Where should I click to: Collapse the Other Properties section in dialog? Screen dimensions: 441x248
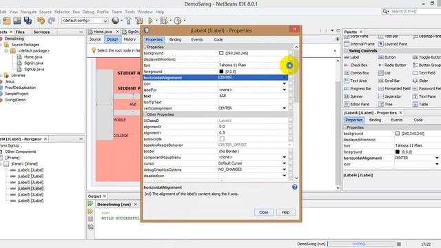coord(145,114)
